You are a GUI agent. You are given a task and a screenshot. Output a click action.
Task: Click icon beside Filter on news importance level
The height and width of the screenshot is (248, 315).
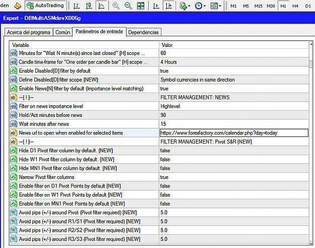click(x=14, y=106)
